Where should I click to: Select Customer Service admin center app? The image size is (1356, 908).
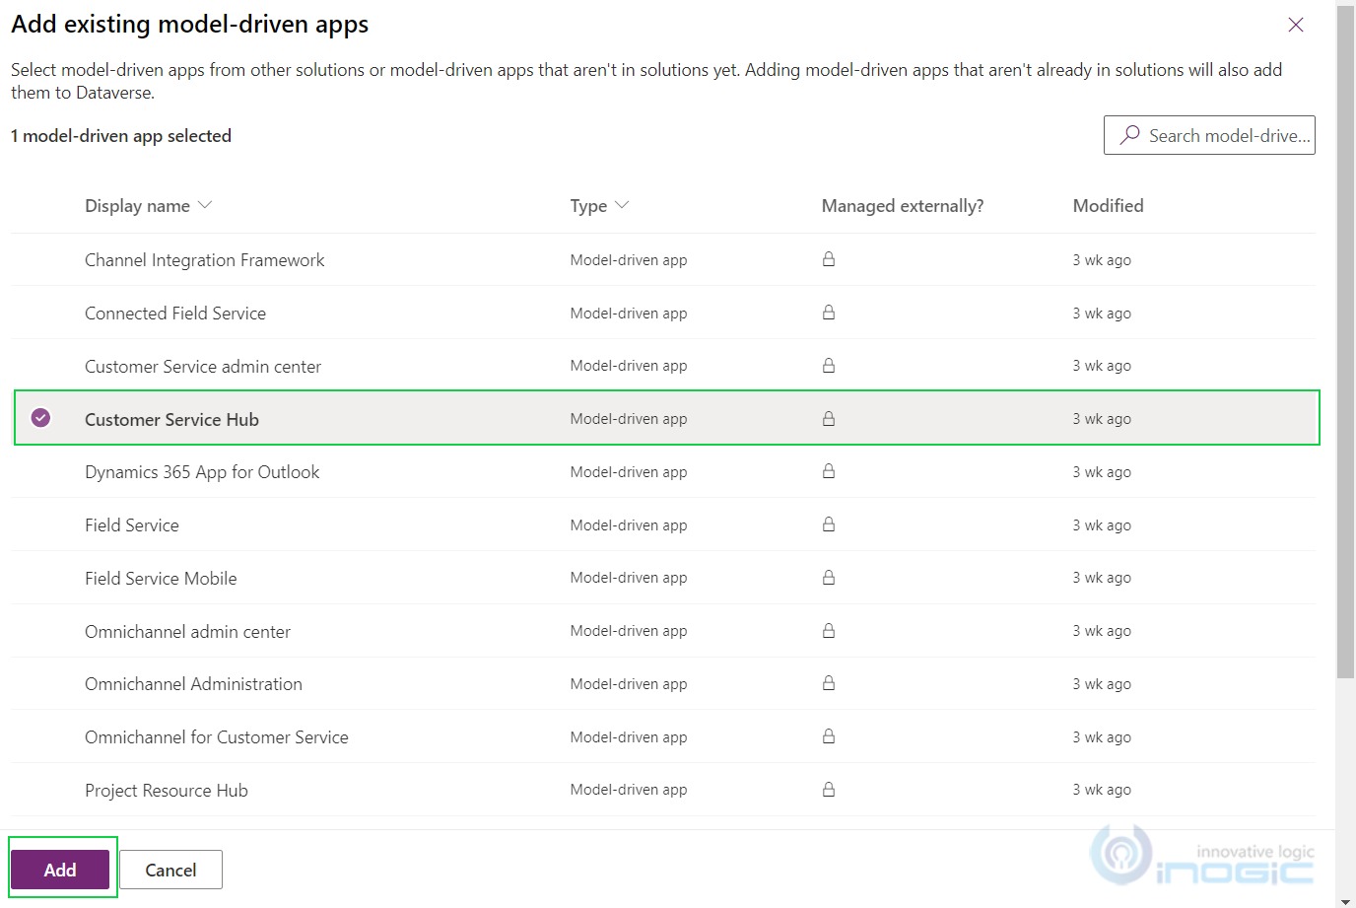203,367
